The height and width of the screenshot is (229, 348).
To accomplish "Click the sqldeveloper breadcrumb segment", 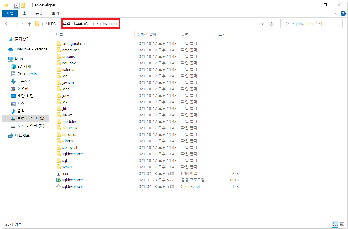I will coord(107,24).
